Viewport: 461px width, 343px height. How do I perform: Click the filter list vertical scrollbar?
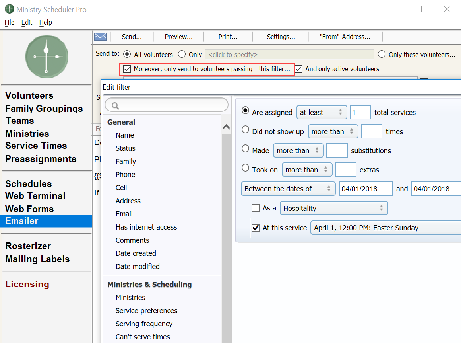[x=227, y=239]
